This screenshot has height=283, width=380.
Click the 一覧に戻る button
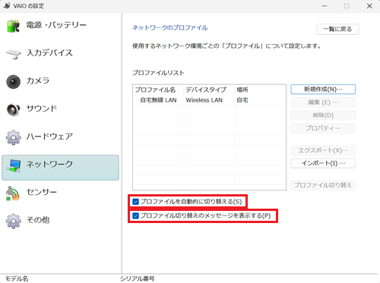pyautogui.click(x=337, y=30)
